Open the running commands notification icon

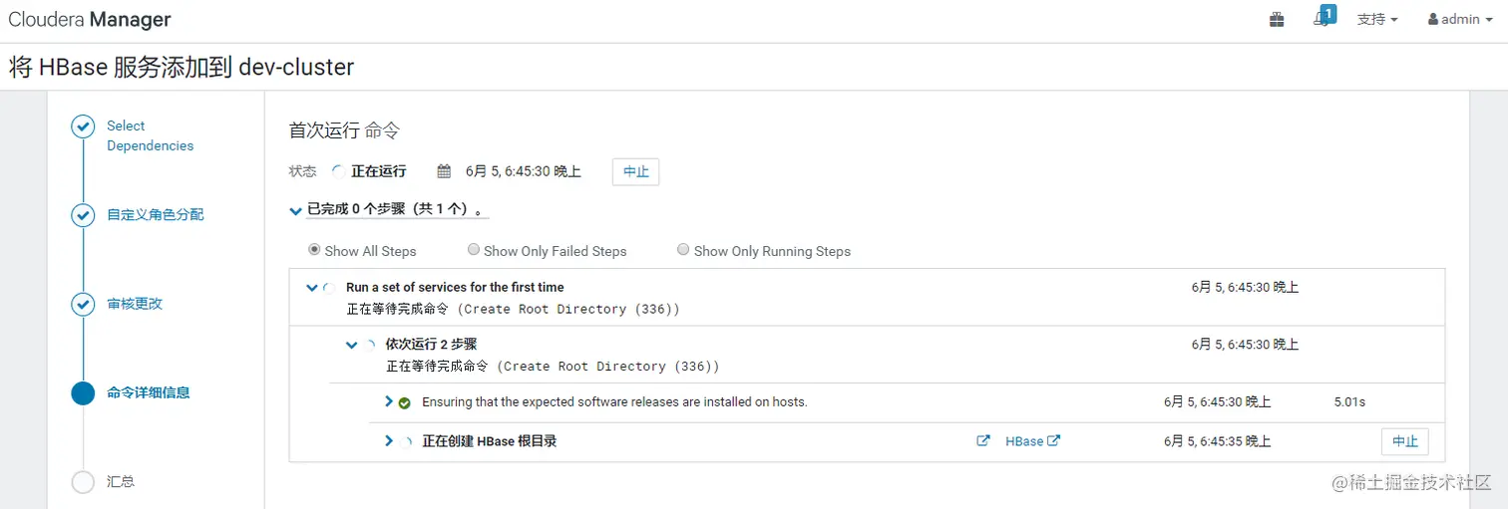1322,17
